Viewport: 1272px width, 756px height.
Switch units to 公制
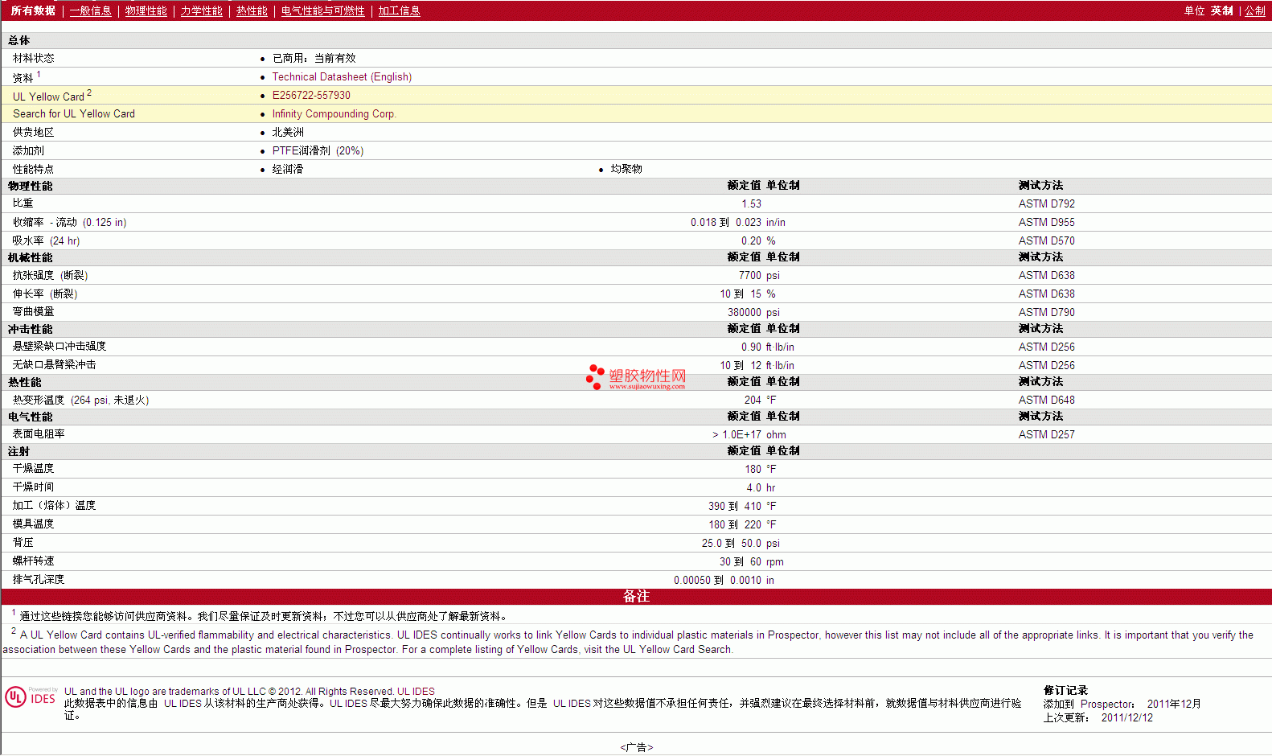[1255, 10]
